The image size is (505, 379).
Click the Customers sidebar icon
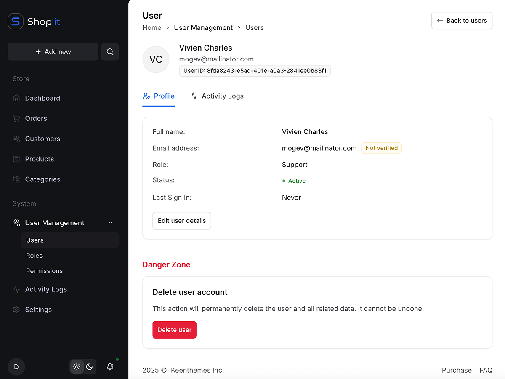[16, 139]
